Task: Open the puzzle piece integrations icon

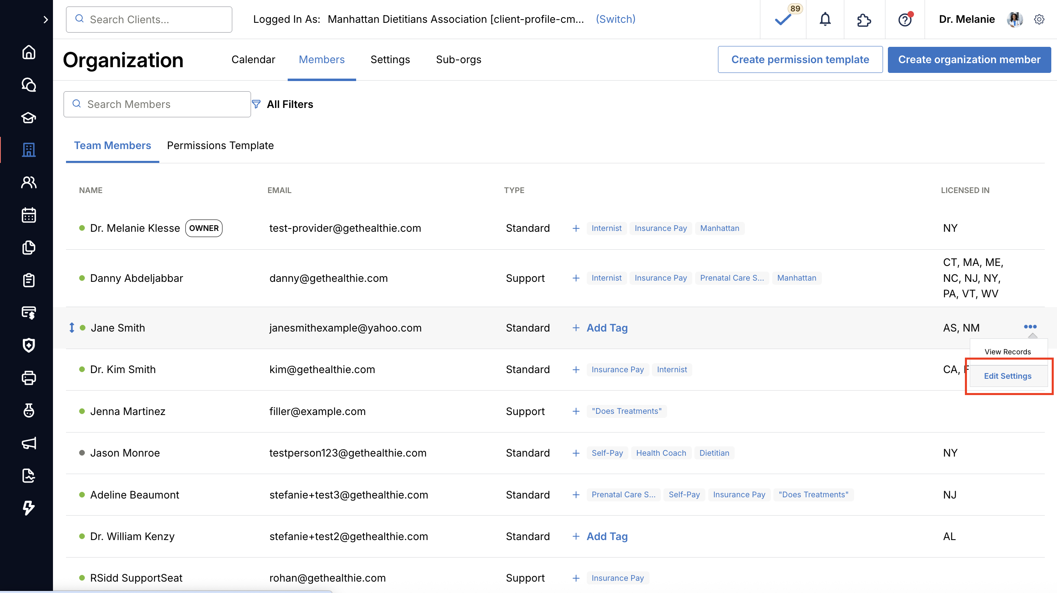Action: [864, 19]
